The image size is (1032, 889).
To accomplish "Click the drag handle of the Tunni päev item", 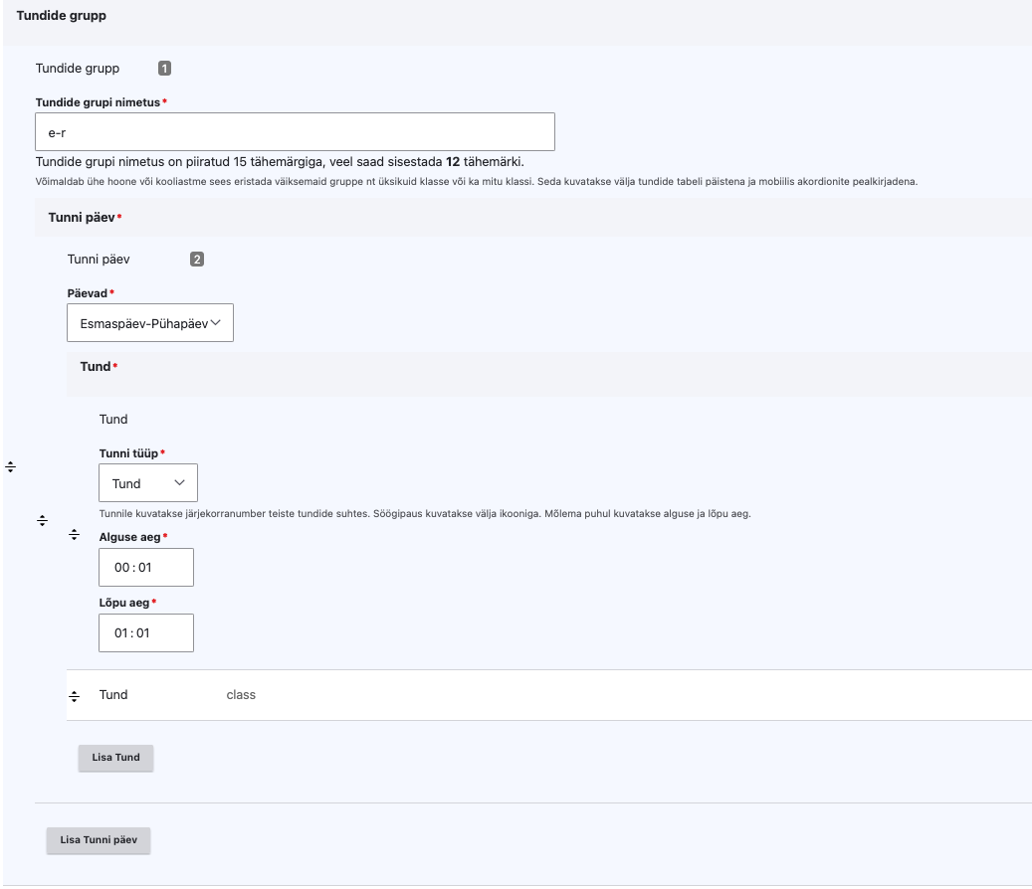I will point(42,521).
